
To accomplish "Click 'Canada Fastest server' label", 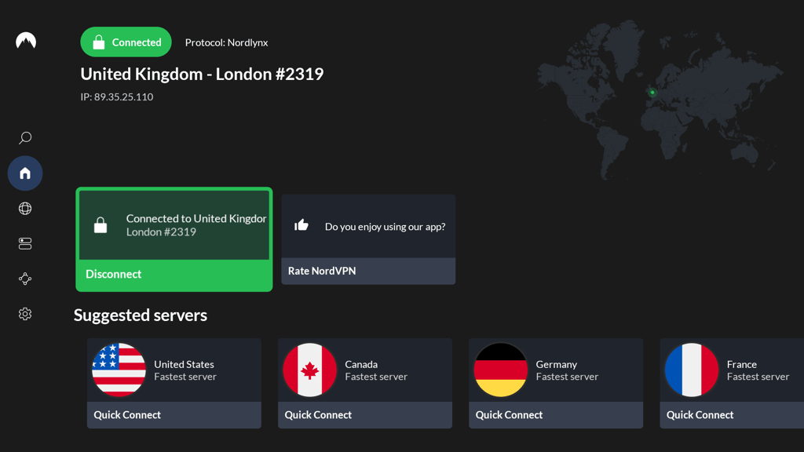I will (x=376, y=370).
